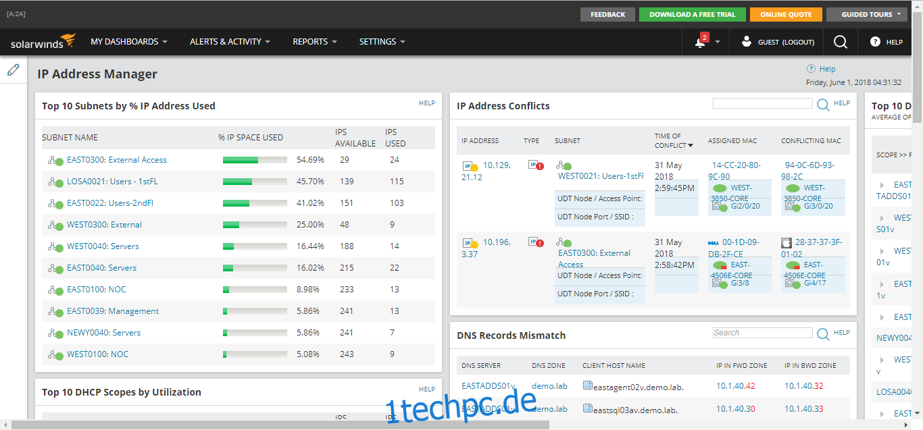Click the (LOGOUT) link
923x430 pixels.
(x=798, y=42)
